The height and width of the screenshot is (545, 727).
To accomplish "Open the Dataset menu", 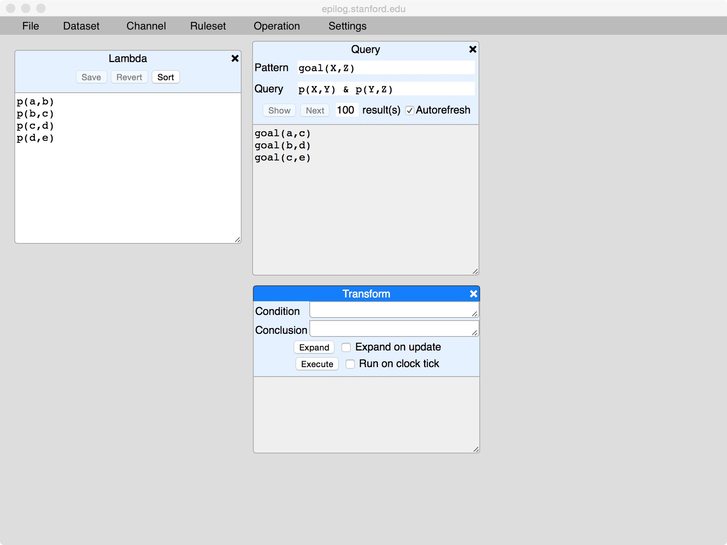I will click(x=81, y=26).
